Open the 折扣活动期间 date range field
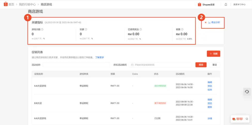The width and height of the screenshot is (252, 125). pyautogui.click(x=160, y=65)
